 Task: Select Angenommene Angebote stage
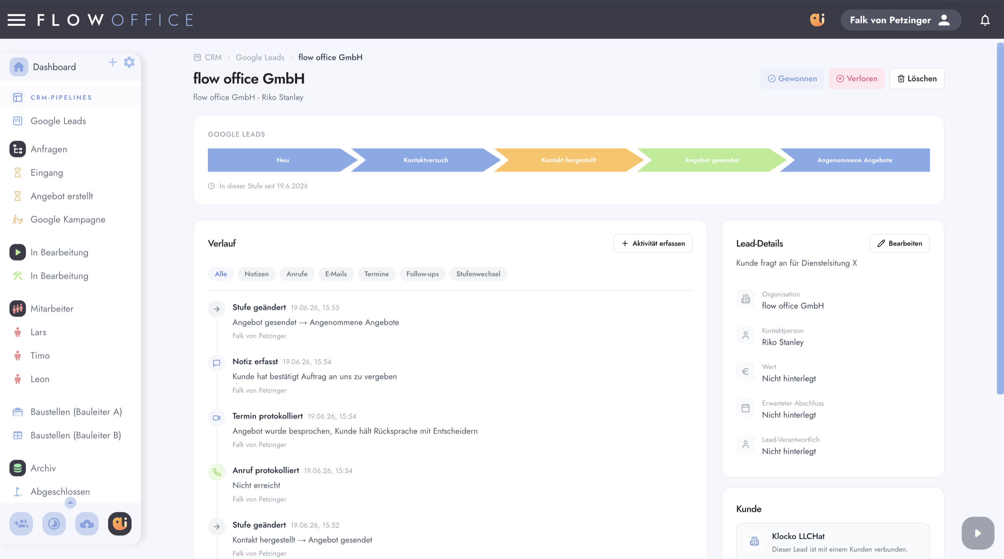pos(855,160)
